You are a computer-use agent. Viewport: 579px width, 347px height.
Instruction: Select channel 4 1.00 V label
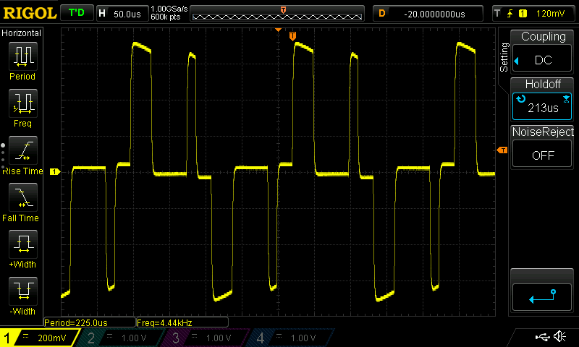pyautogui.click(x=303, y=338)
